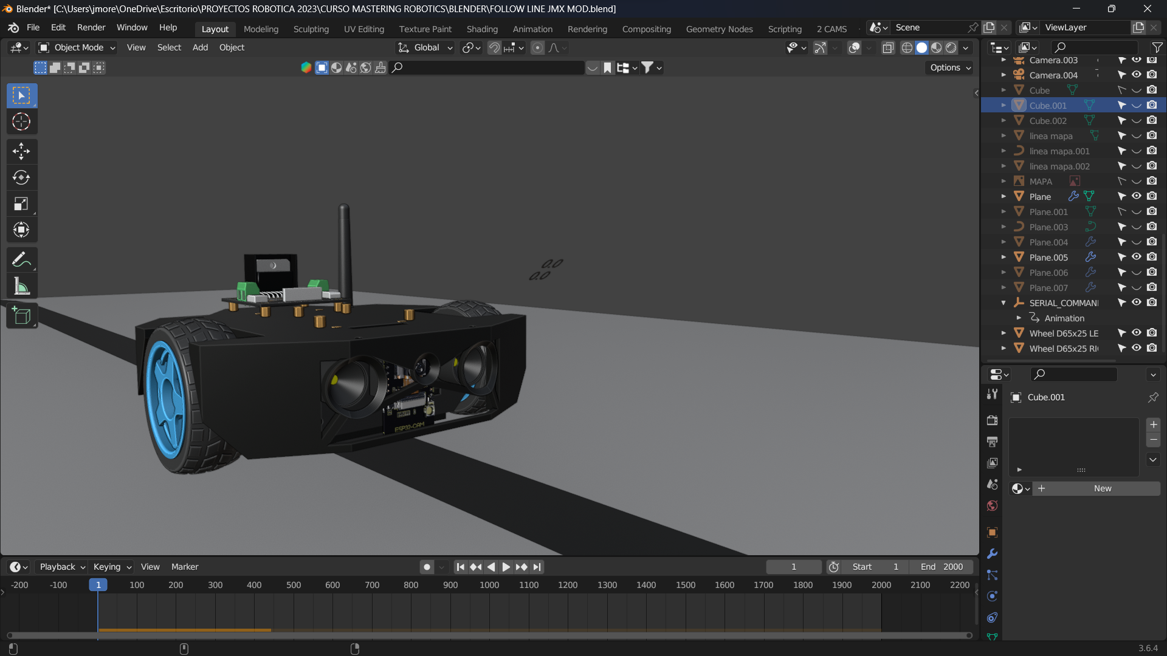Select the Move tool in toolbar

coord(21,151)
